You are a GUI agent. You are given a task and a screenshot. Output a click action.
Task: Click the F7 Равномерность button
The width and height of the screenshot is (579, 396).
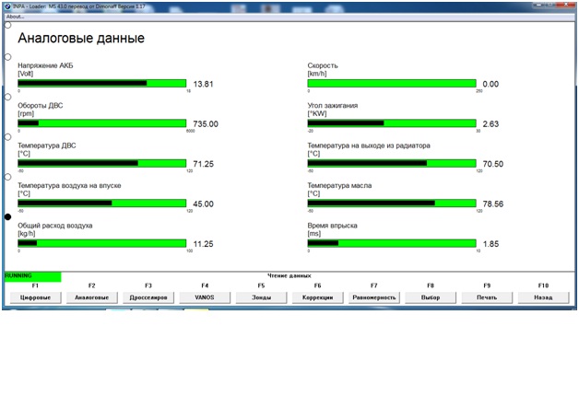pos(374,297)
